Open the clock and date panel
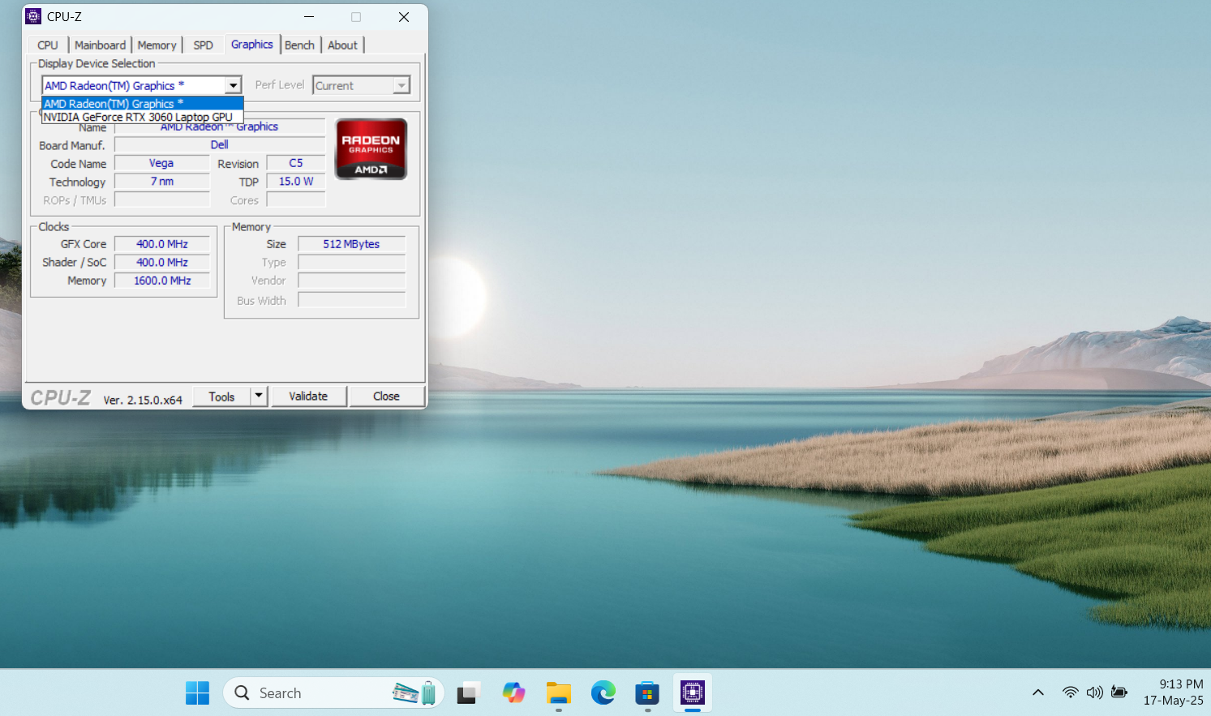 tap(1173, 692)
